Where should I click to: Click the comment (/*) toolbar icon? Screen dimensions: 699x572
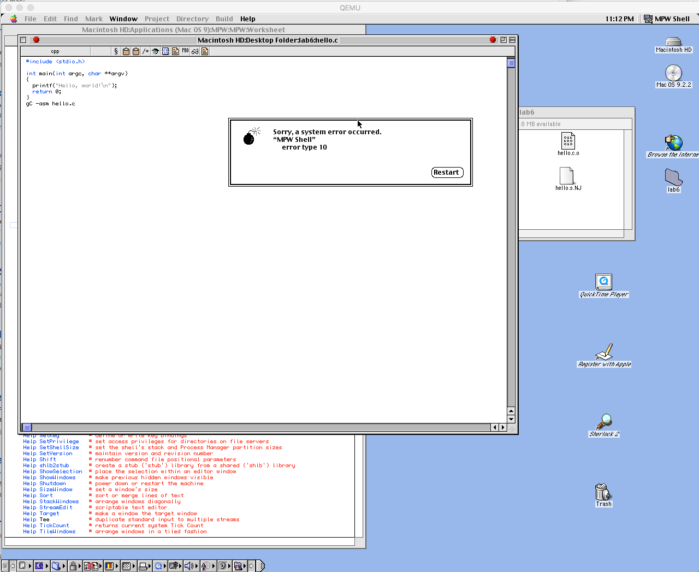(x=145, y=51)
